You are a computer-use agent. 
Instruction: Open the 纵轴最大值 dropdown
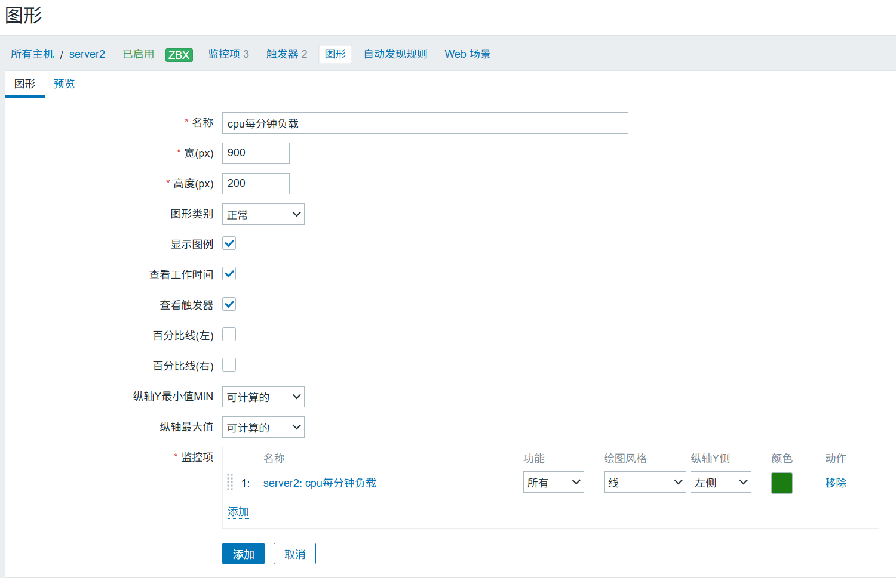click(x=263, y=427)
